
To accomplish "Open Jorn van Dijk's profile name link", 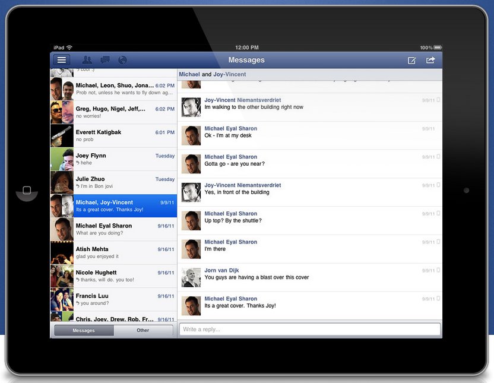I will pos(221,270).
